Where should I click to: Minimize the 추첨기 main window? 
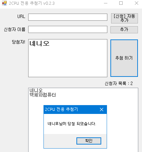106,3
